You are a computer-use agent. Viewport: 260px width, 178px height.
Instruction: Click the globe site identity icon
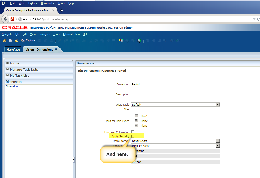pos(20,19)
